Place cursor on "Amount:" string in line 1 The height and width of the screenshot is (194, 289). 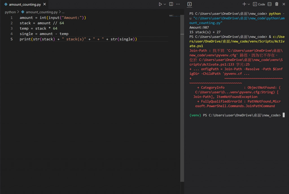72,18
